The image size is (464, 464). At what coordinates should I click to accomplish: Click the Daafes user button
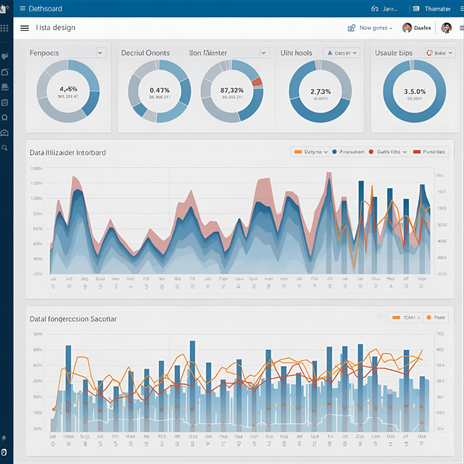tap(417, 28)
